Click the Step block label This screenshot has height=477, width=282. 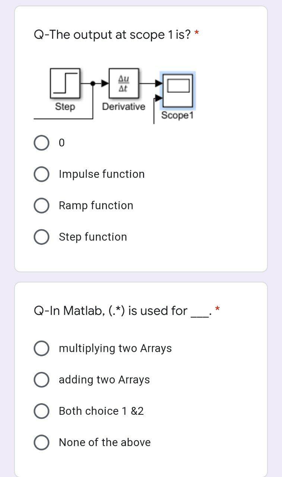click(x=65, y=107)
